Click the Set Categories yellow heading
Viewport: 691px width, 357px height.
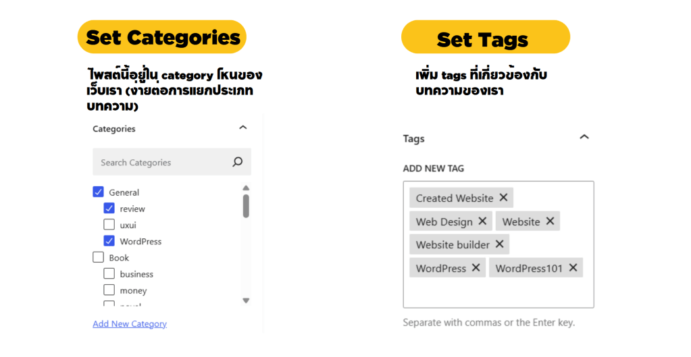pos(162,37)
